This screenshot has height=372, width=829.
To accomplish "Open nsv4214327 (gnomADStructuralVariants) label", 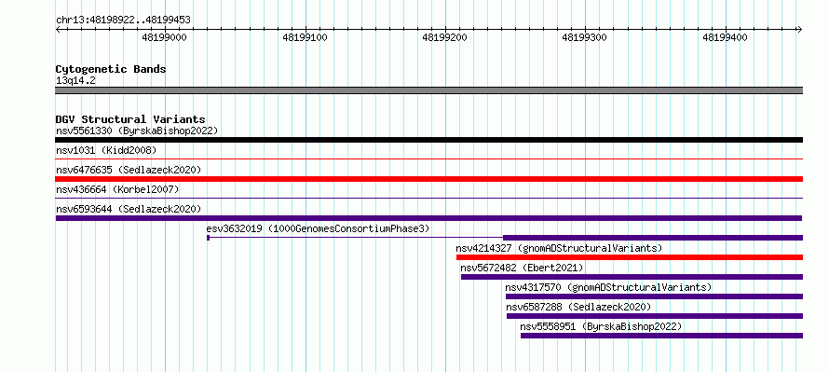I will point(560,248).
